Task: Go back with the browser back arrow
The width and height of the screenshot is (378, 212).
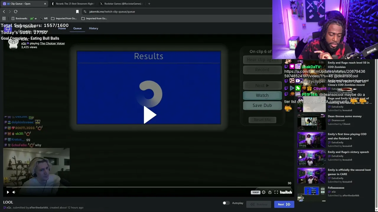Action: tap(4, 11)
